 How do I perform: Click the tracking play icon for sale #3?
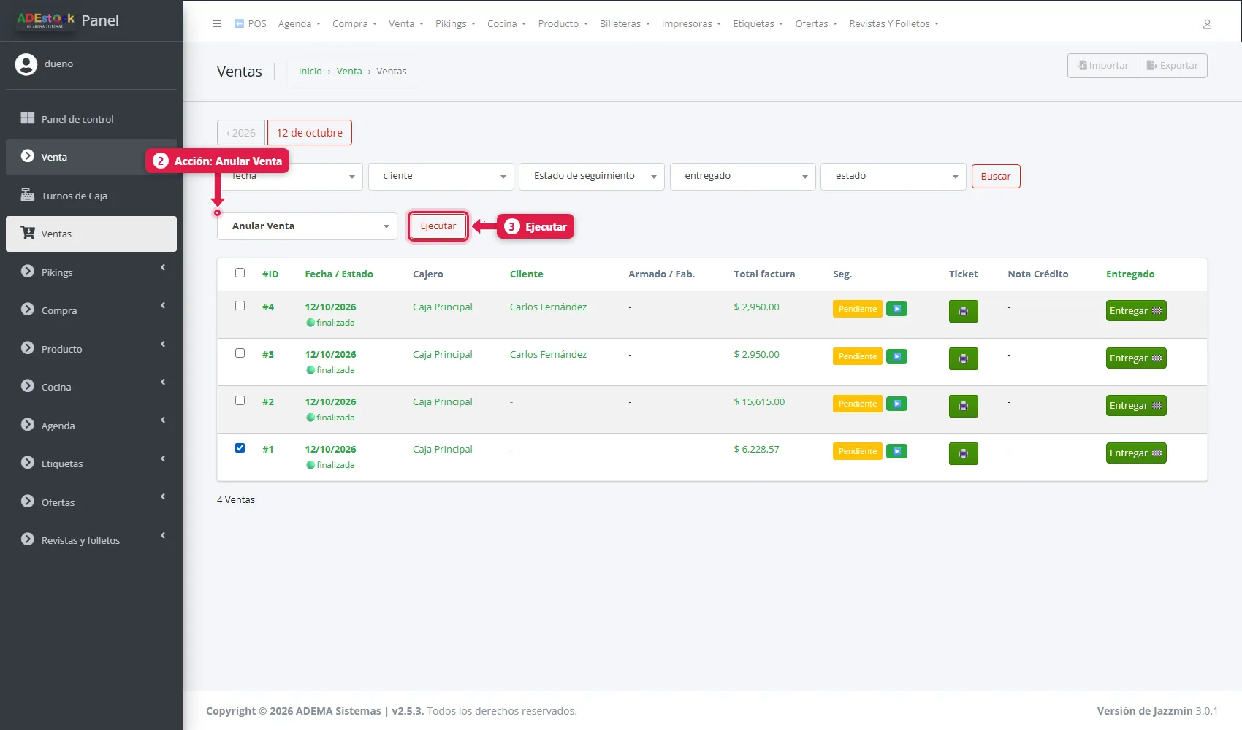click(896, 356)
